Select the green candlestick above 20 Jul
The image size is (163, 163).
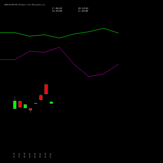(x=25, y=106)
